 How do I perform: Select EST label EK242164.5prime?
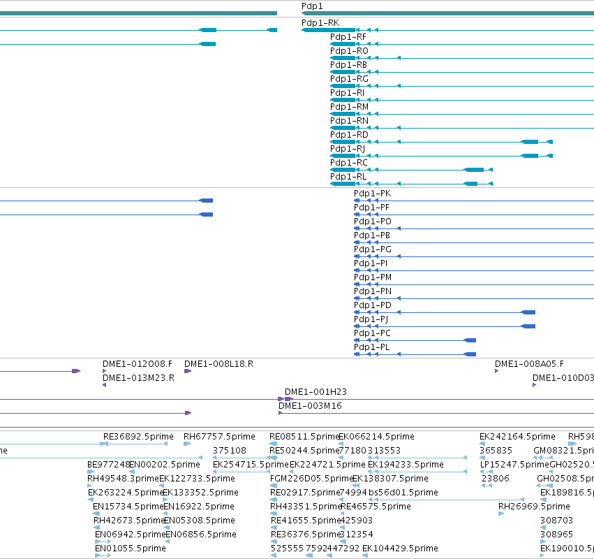(x=517, y=437)
